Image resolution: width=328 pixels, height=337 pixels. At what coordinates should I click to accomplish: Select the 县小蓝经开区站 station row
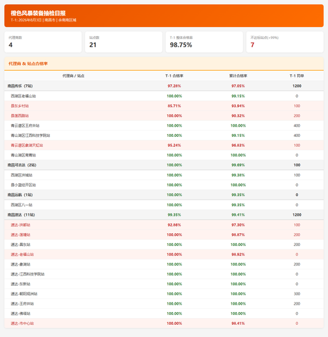coord(164,185)
